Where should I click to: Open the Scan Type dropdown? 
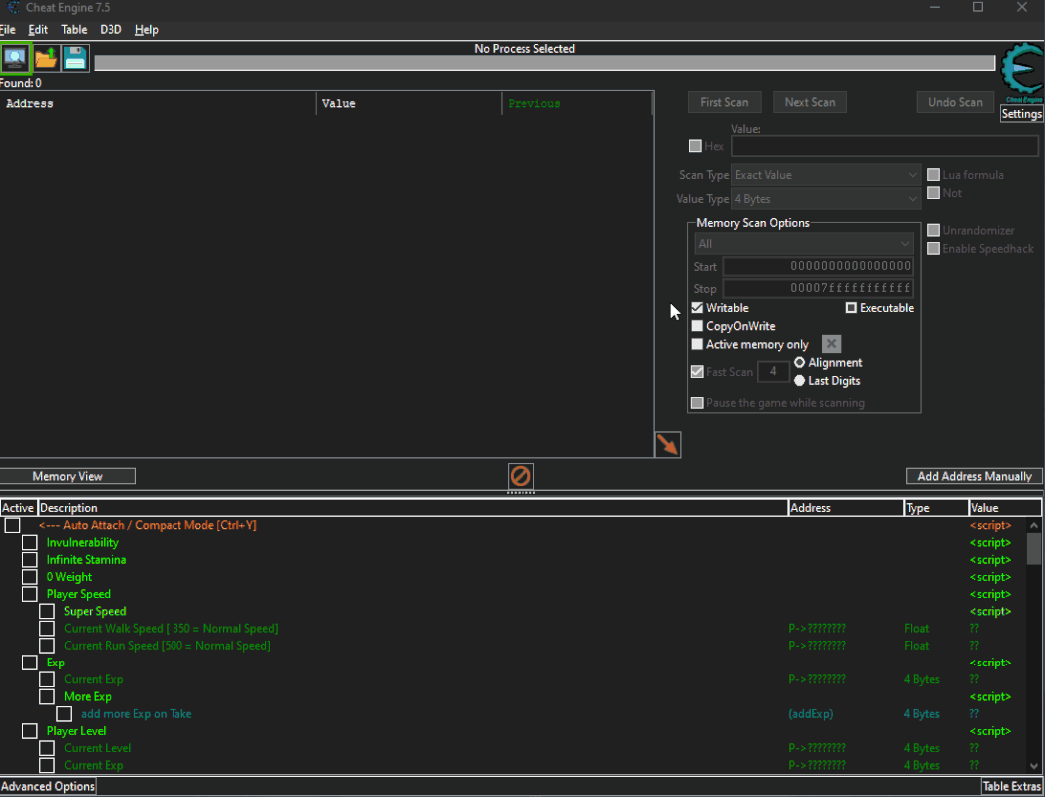coord(827,175)
